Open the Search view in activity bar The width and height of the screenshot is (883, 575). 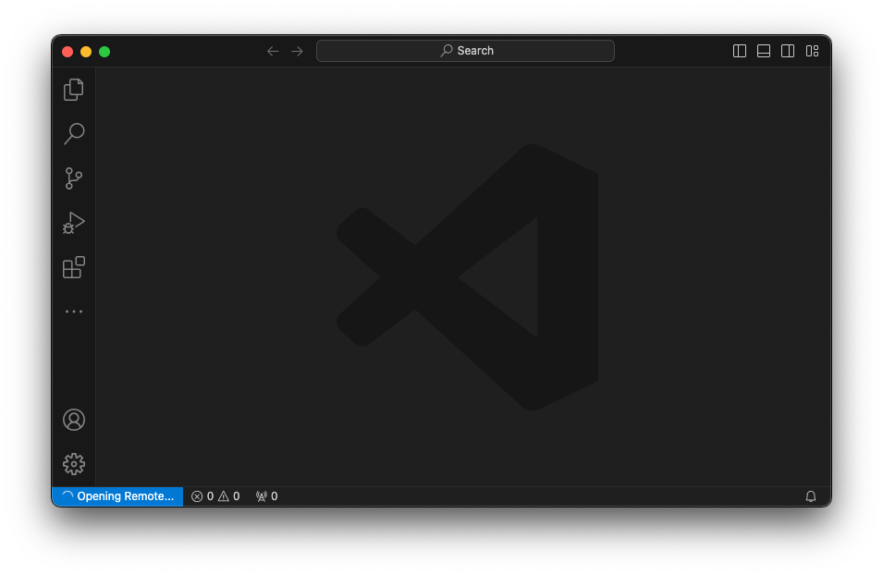tap(74, 134)
